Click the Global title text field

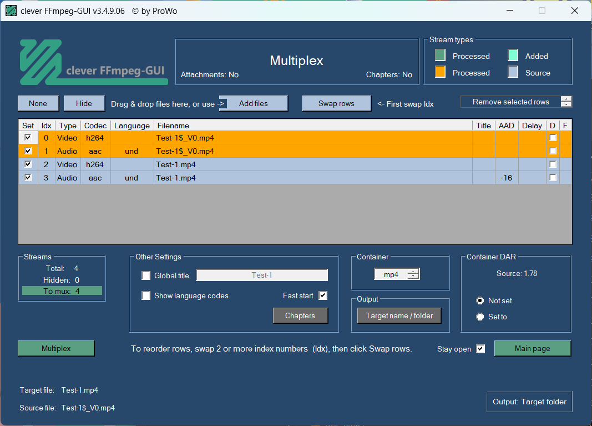coord(262,275)
